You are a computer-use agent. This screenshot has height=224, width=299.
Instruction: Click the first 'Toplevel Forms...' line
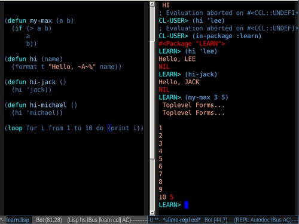tap(193, 105)
